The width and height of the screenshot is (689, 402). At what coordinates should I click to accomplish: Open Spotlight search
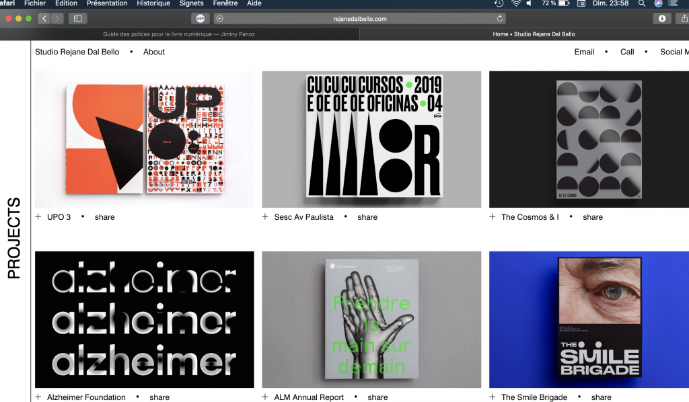point(641,3)
